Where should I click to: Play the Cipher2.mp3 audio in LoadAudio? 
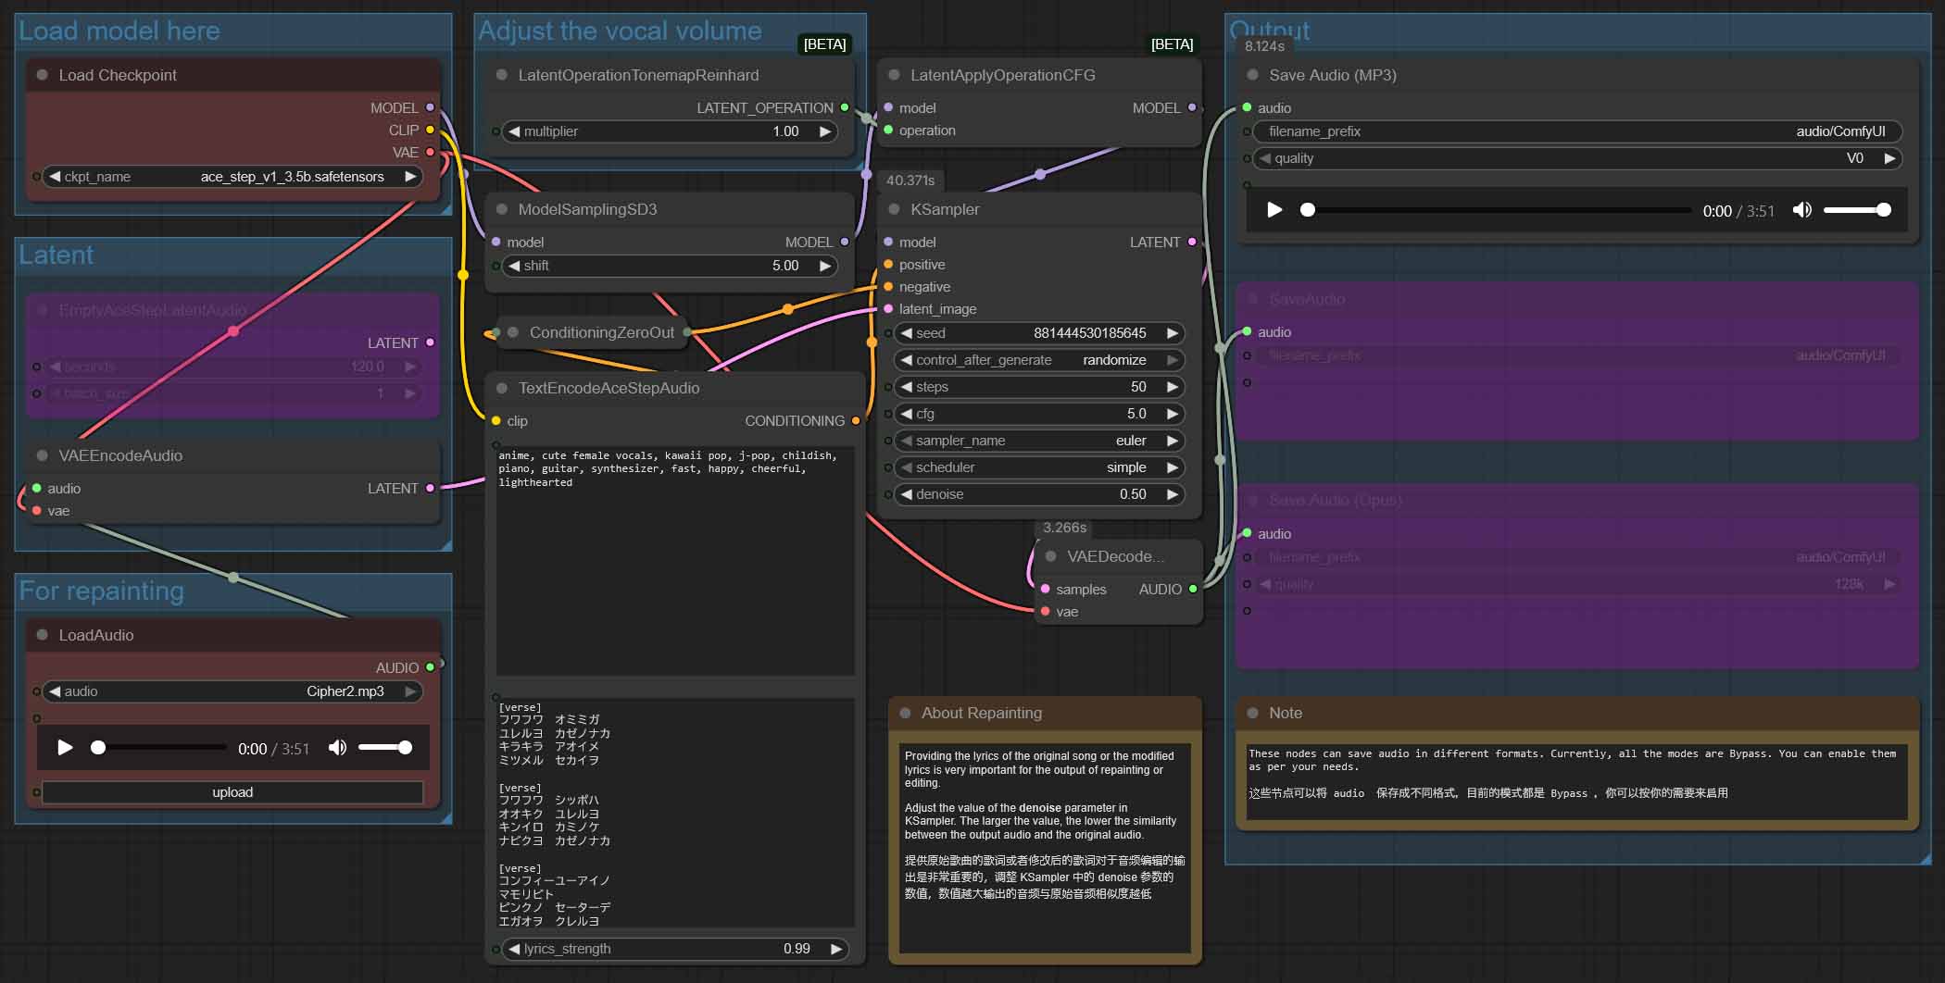pos(65,748)
